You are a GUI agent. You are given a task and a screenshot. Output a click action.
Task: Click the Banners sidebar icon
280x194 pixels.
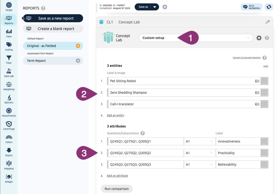(x=9, y=99)
